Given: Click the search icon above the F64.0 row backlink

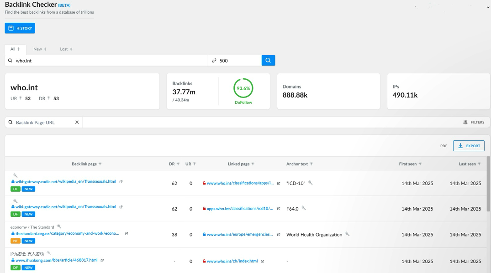Looking at the screenshot, I should pos(16,201).
